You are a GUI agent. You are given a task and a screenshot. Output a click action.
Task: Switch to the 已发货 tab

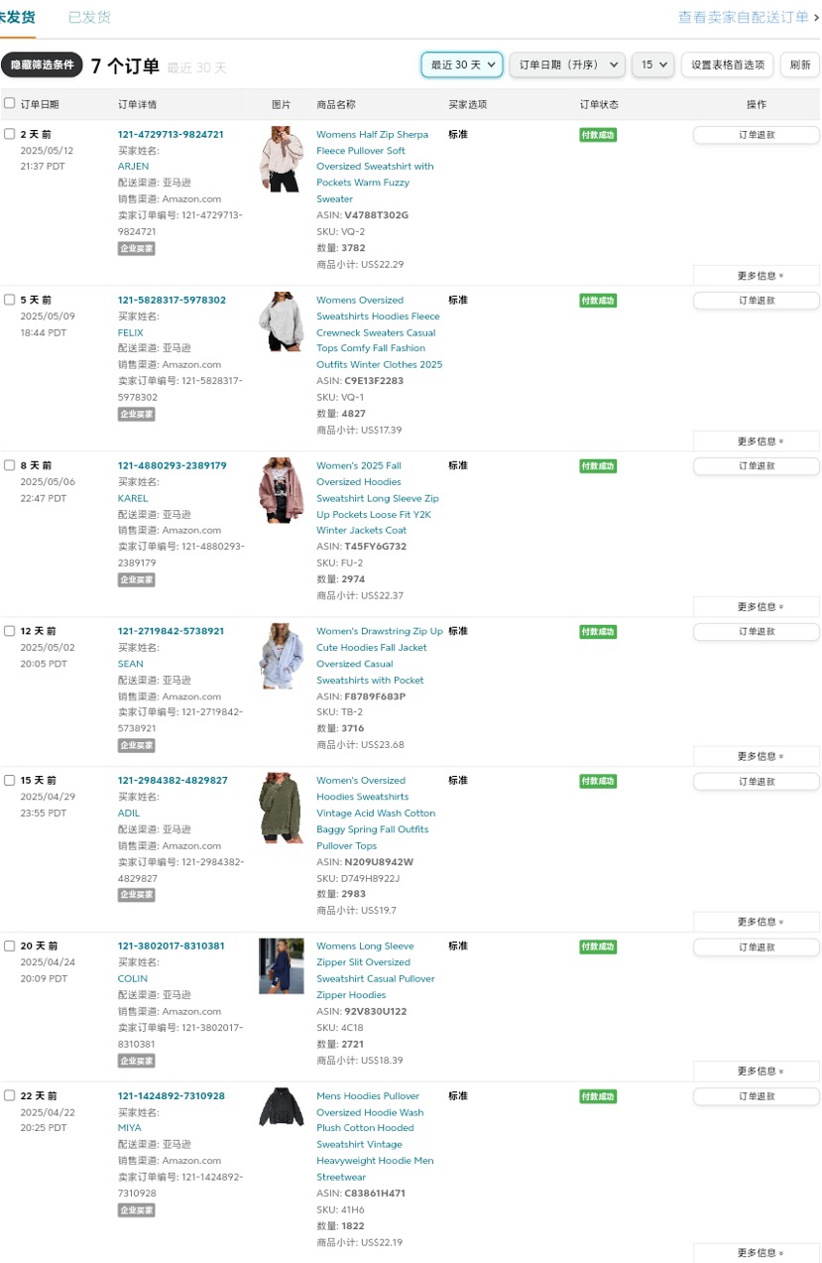click(x=88, y=17)
